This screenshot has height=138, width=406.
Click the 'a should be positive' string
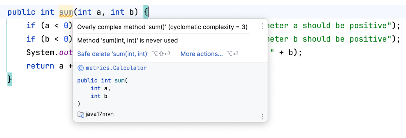click(341, 26)
